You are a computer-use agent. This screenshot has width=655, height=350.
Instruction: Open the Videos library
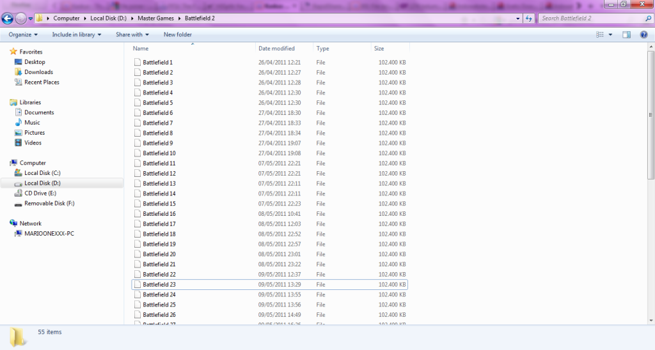[x=33, y=142]
